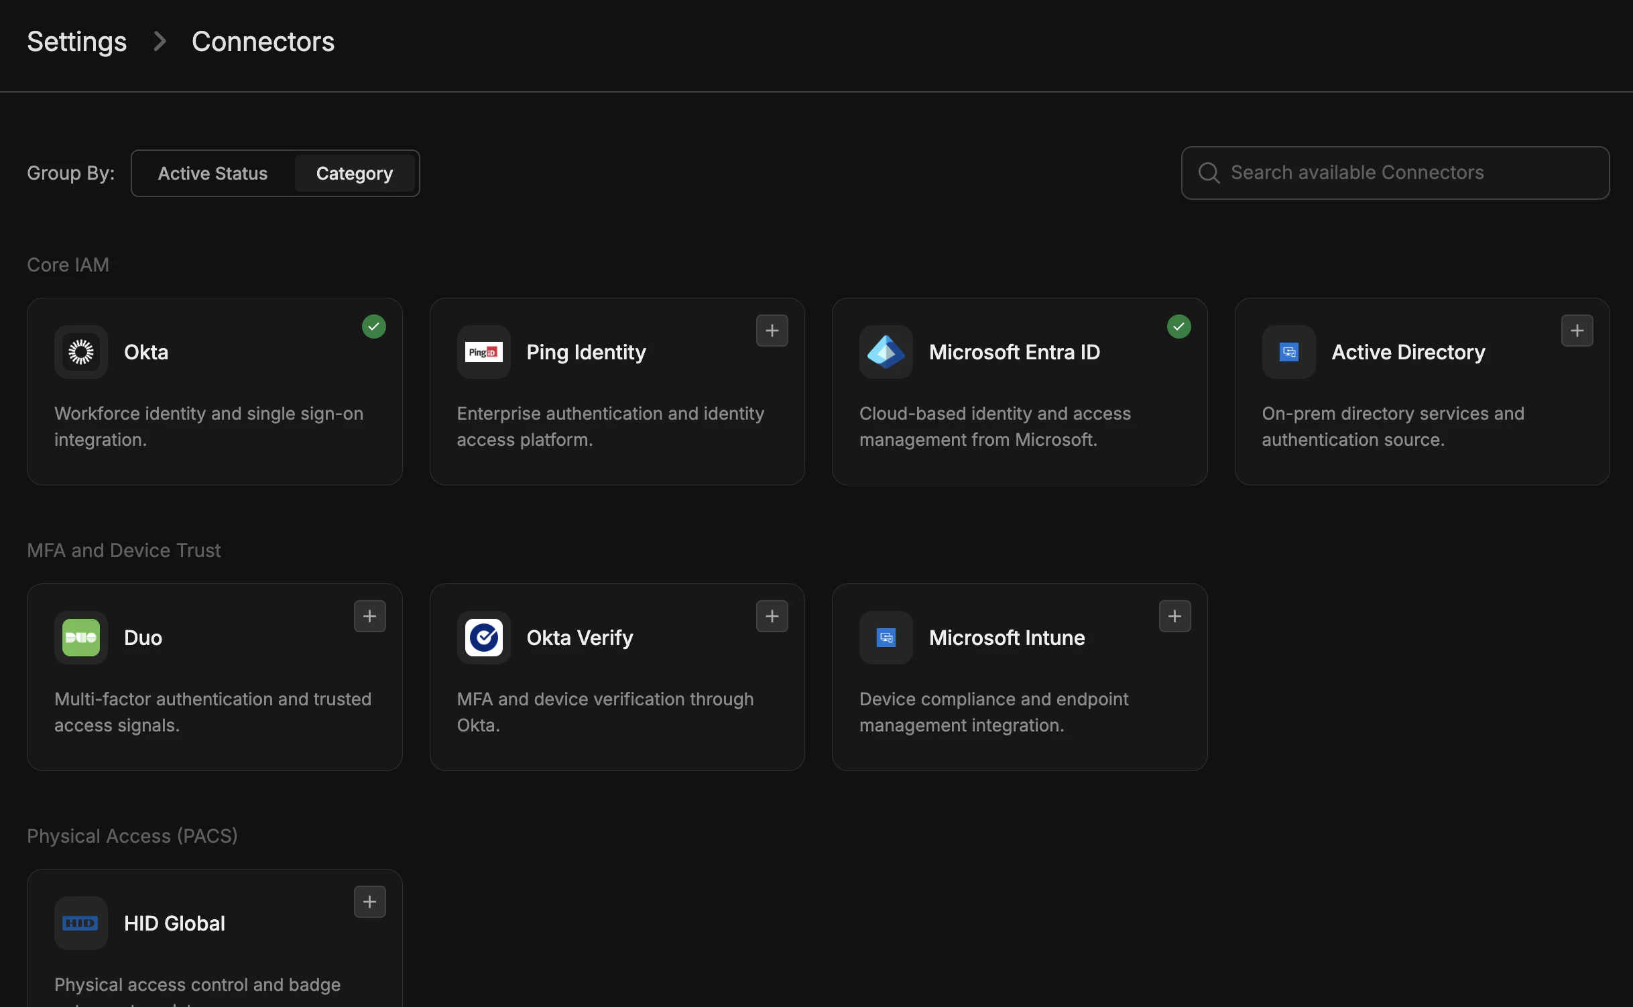Image resolution: width=1633 pixels, height=1007 pixels.
Task: Click the green checkmark on Microsoft Entra ID
Action: (1179, 327)
